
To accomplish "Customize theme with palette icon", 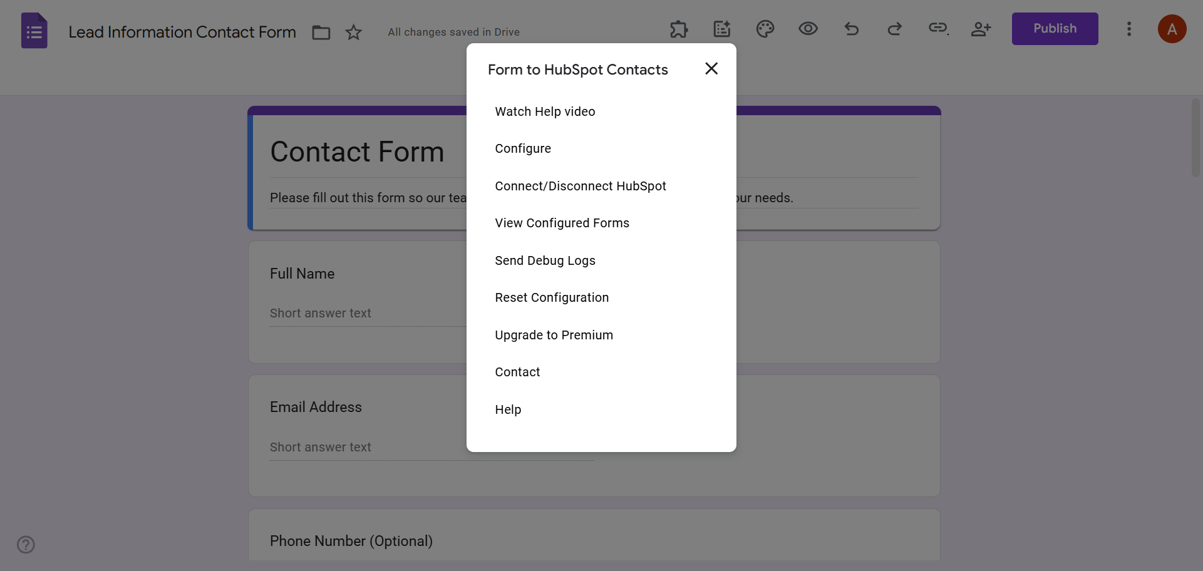I will click(x=765, y=29).
